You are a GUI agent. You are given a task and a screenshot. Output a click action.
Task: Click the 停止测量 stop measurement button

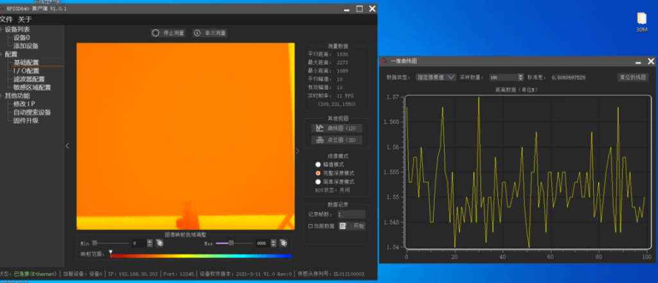(x=168, y=33)
